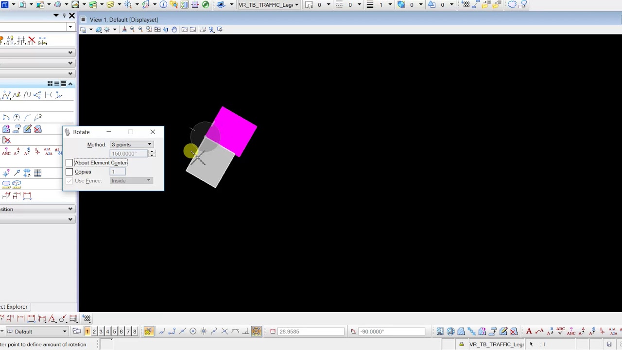
Task: Click the Explorer info icon in top toolbar
Action: tap(163, 5)
